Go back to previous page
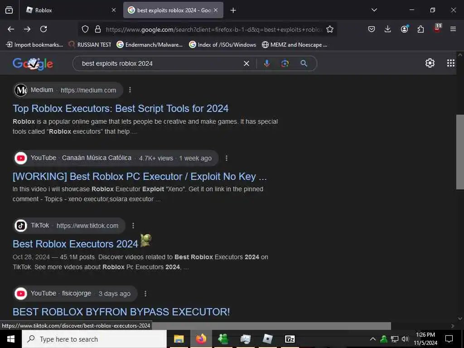 click(11, 29)
